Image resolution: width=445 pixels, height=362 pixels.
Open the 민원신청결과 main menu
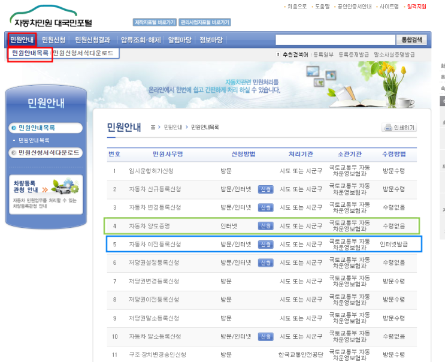tap(92, 40)
